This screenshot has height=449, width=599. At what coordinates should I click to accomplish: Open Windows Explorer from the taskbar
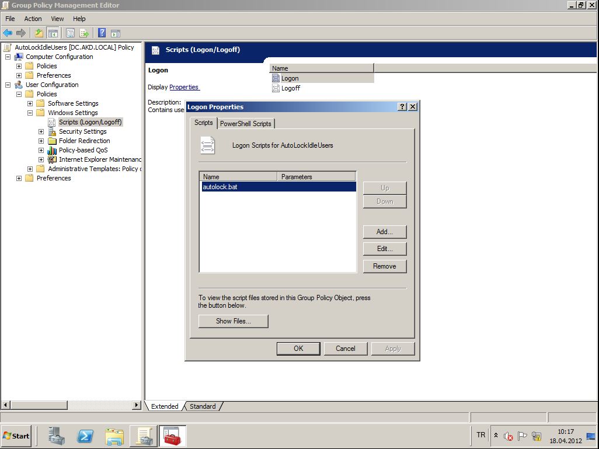[114, 436]
